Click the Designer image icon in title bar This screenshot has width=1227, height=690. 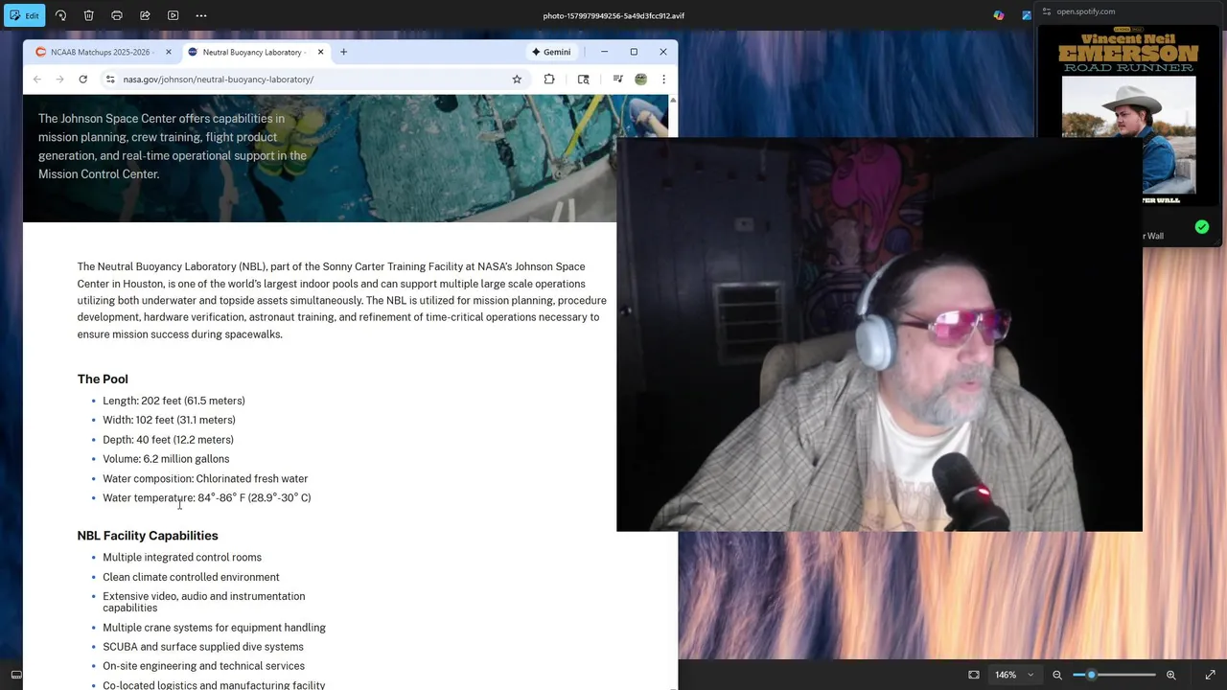point(1027,15)
